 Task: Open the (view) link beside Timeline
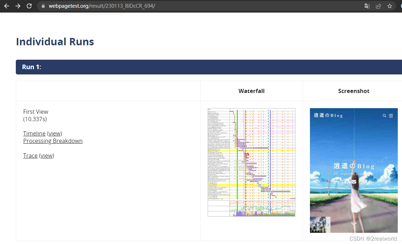(x=54, y=133)
